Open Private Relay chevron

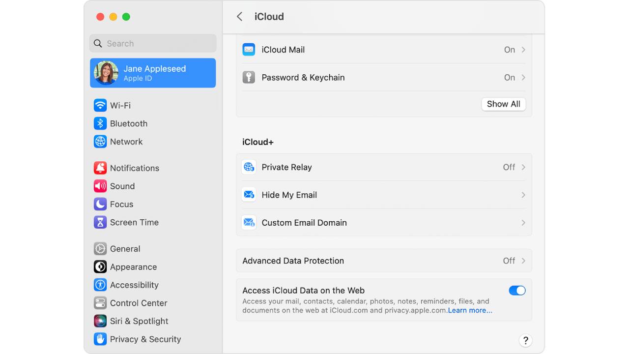[x=523, y=167]
